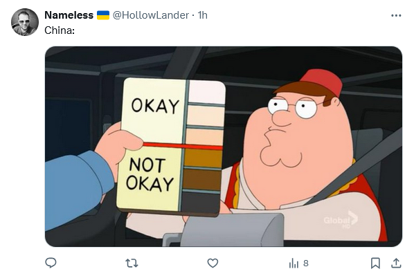Image resolution: width=414 pixels, height=278 pixels.
Task: Open the reply comment icon
Action: (x=51, y=263)
